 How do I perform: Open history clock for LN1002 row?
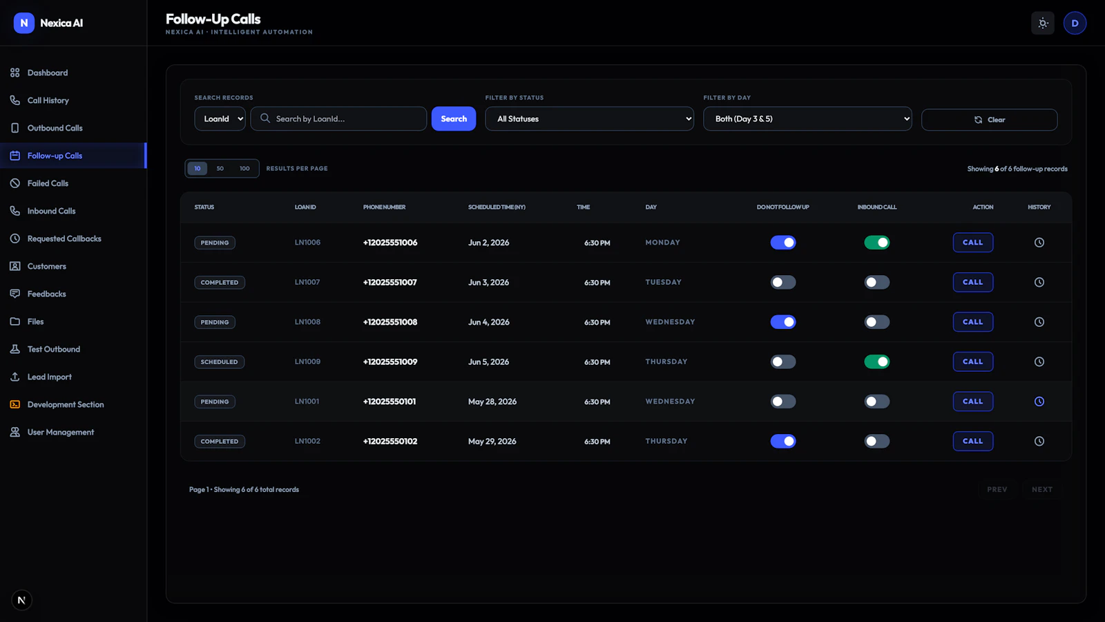point(1039,441)
